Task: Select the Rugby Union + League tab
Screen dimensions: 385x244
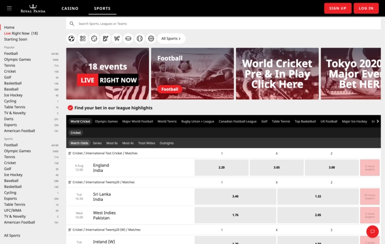Action: pos(198,121)
